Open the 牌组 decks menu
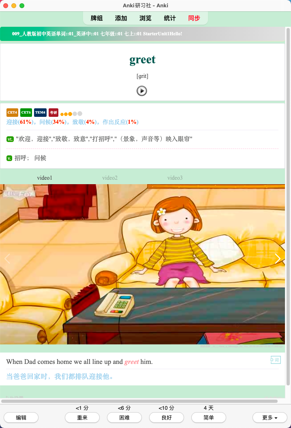Screen dimensions: 291x428 click(96, 18)
